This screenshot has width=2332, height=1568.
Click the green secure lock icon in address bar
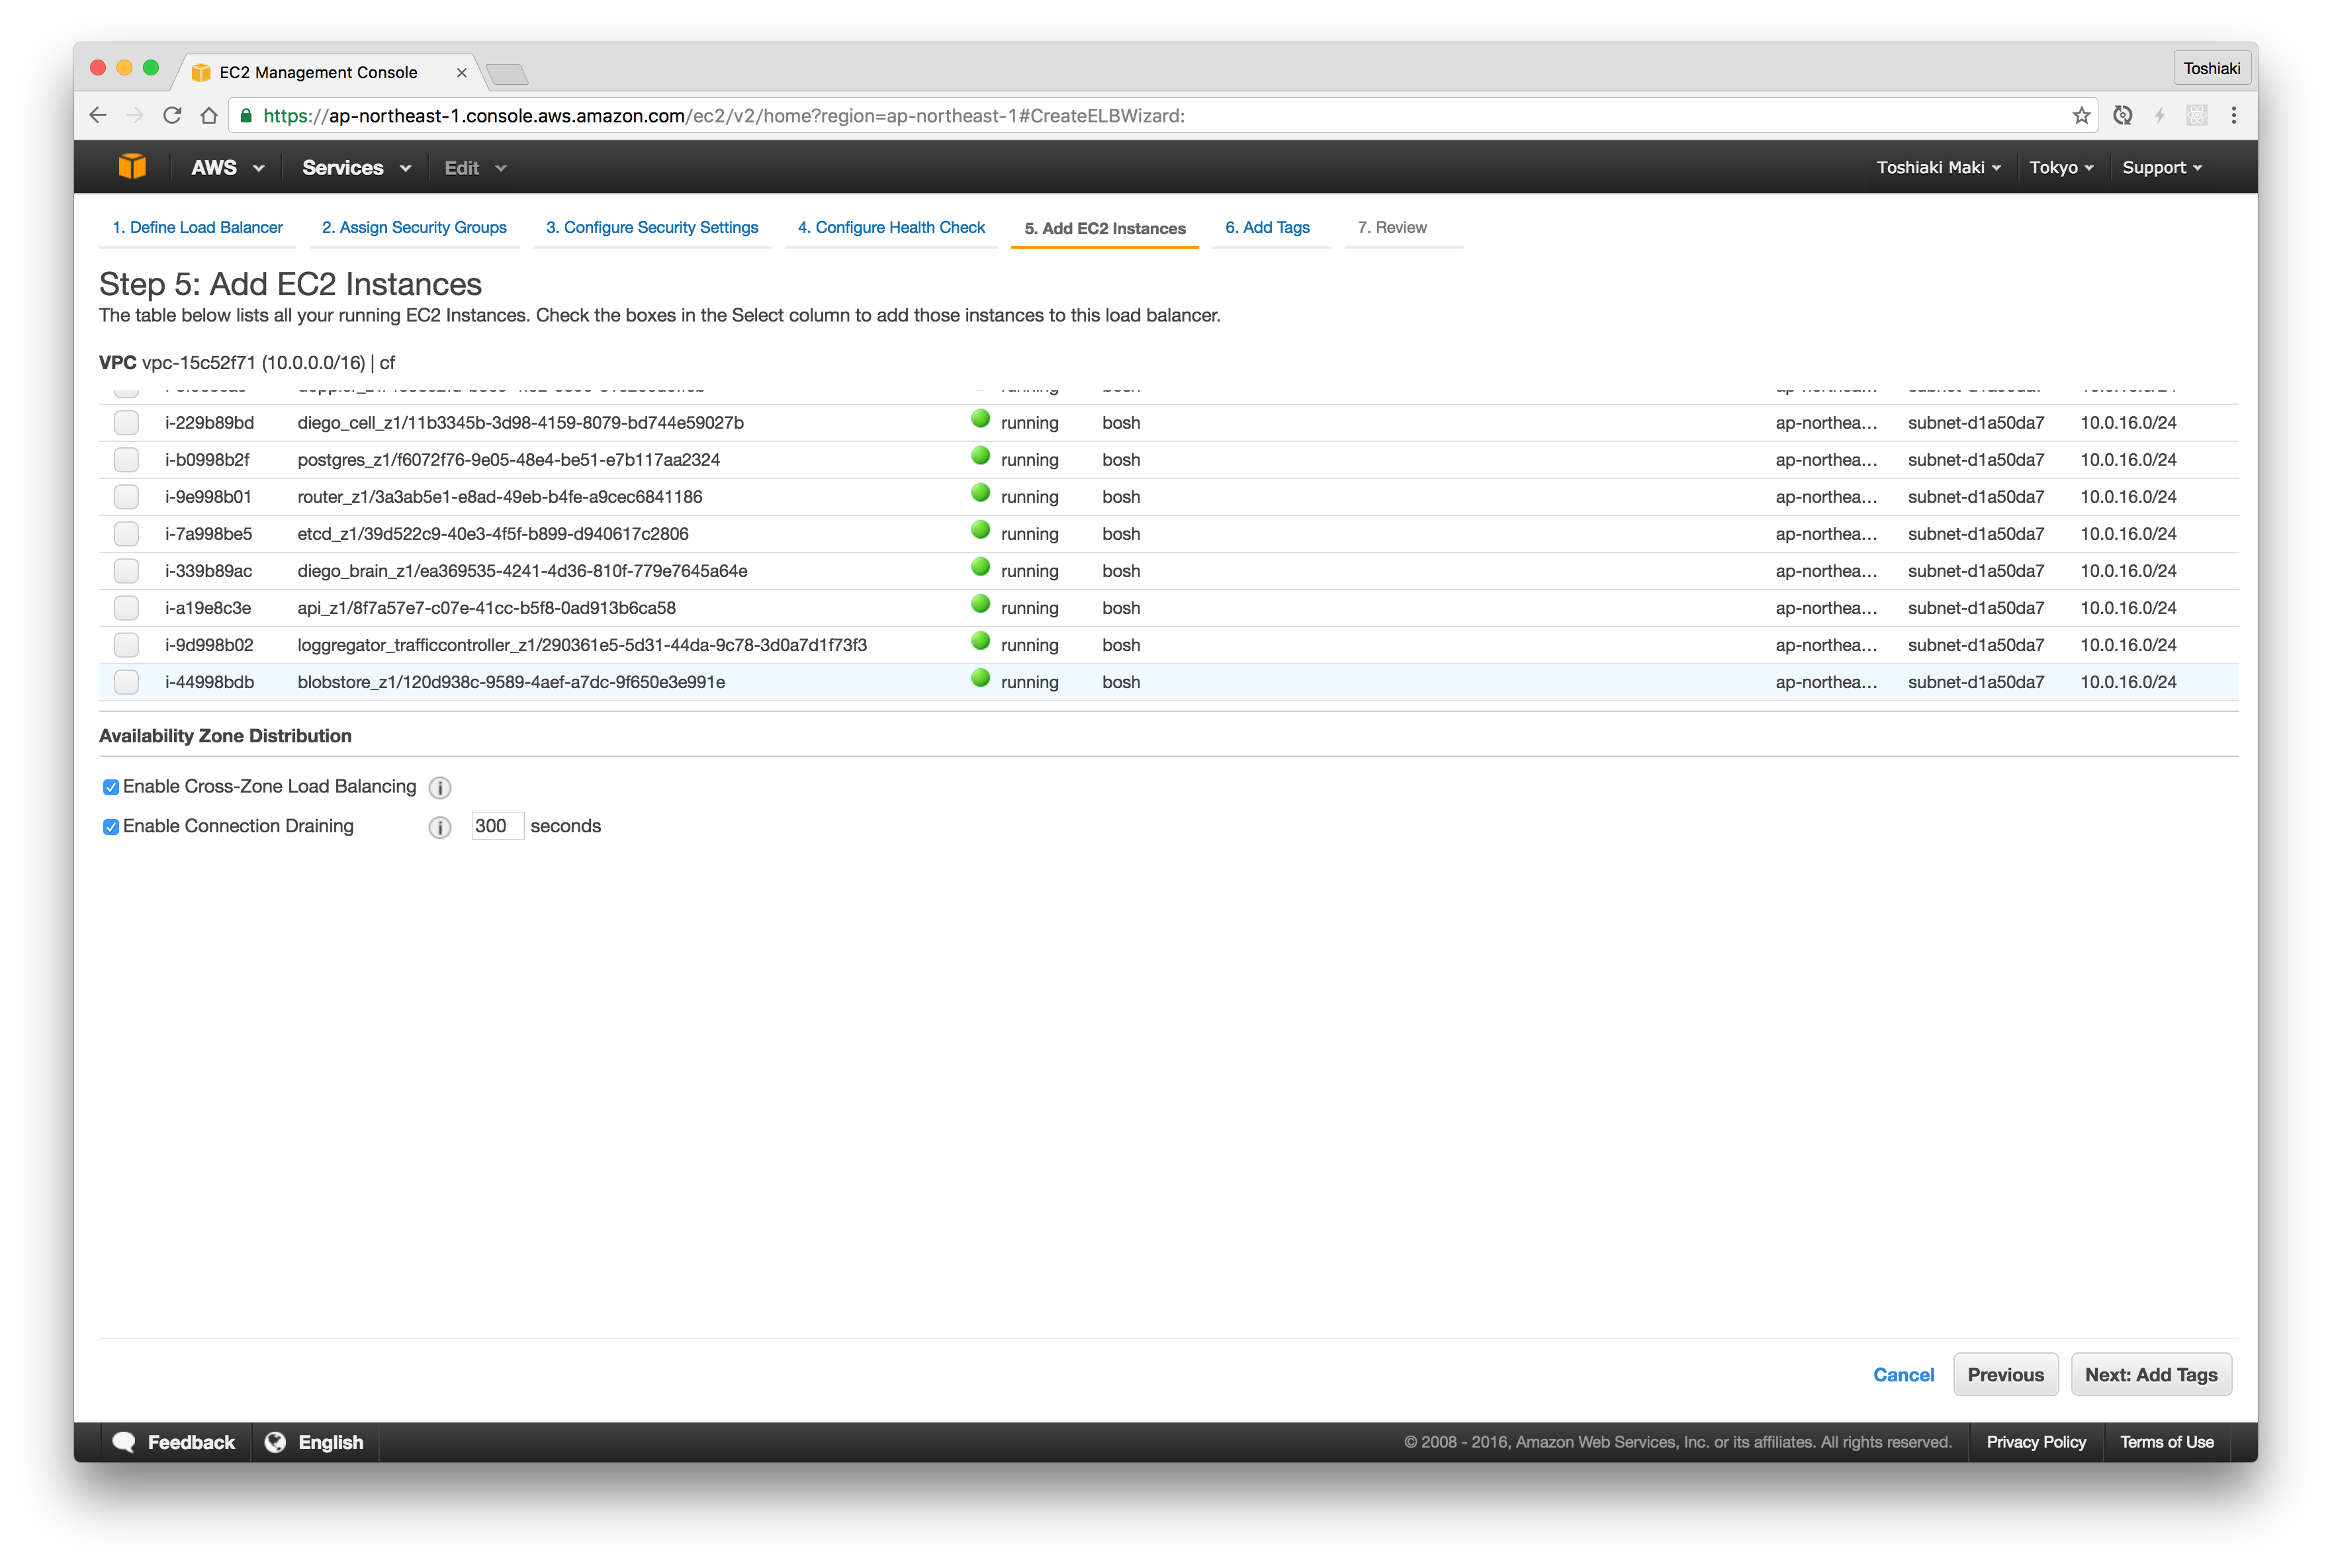coord(246,115)
